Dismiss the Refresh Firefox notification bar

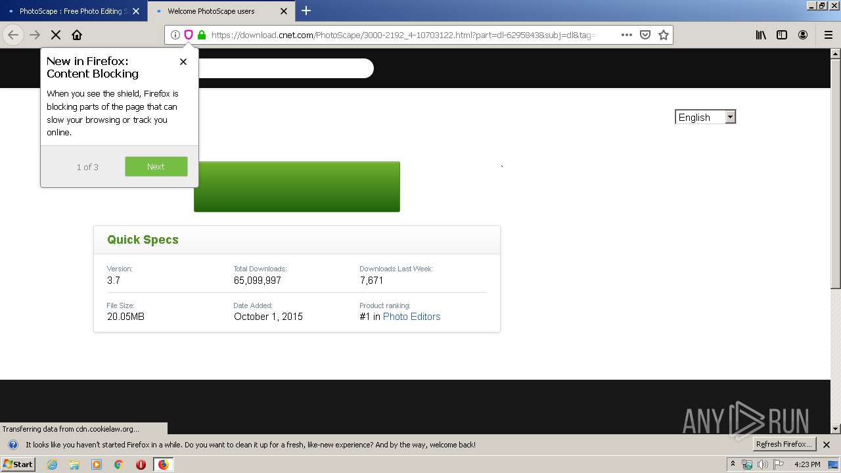[827, 445]
